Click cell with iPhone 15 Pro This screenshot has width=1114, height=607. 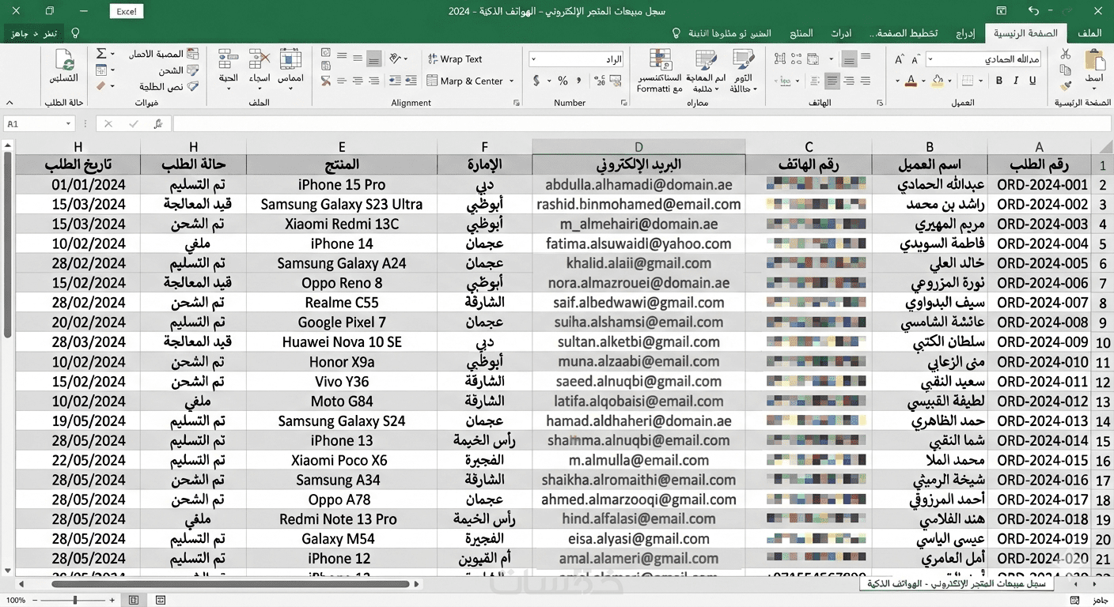point(342,184)
